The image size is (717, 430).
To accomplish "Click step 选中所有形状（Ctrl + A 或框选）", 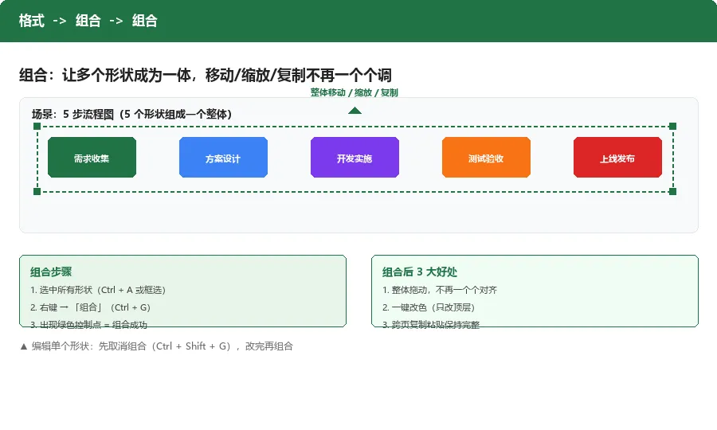I will coord(98,290).
